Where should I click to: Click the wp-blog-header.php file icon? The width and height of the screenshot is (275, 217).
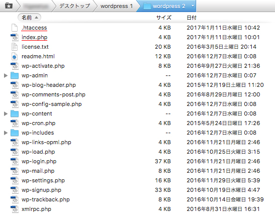coord(15,85)
